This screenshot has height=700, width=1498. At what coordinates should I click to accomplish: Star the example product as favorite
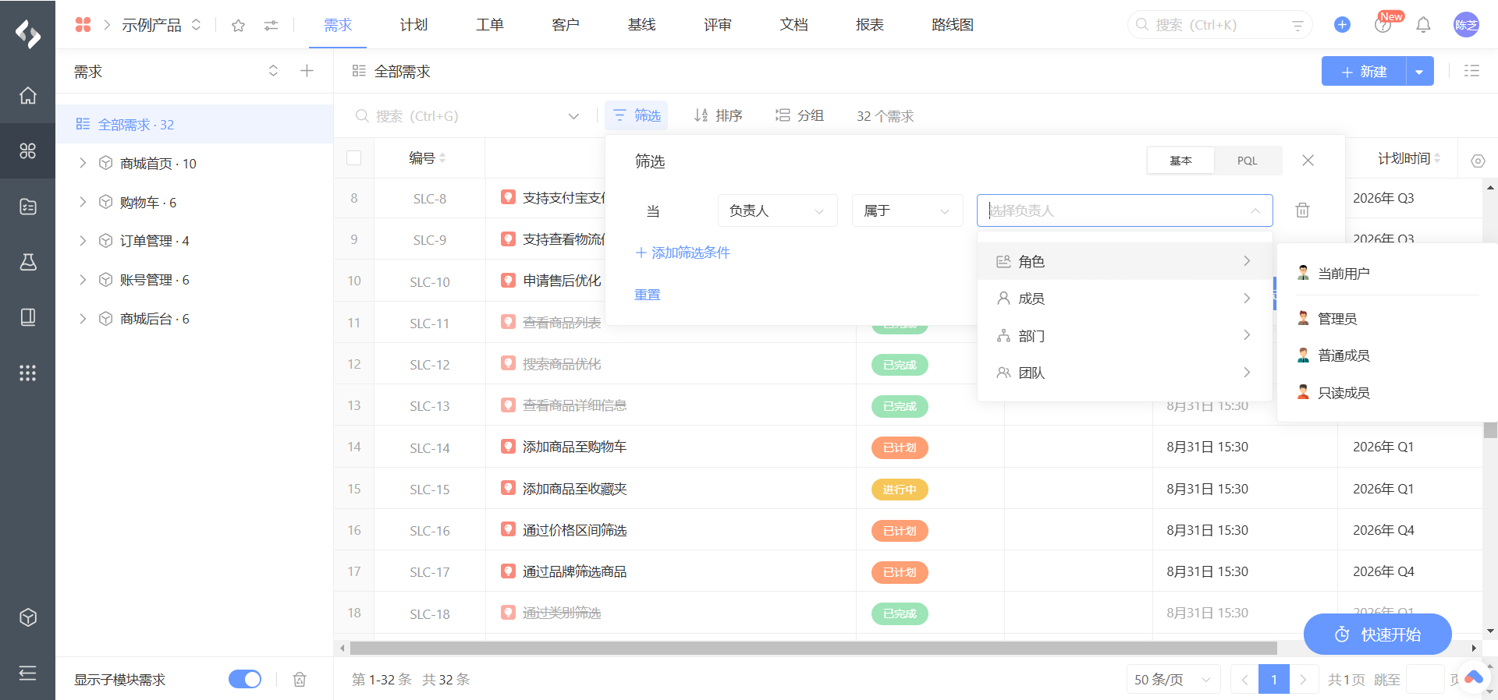pyautogui.click(x=239, y=26)
